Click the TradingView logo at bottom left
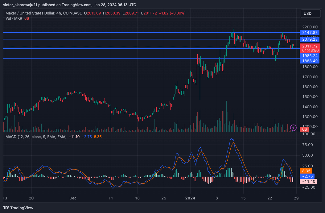 point(18,208)
